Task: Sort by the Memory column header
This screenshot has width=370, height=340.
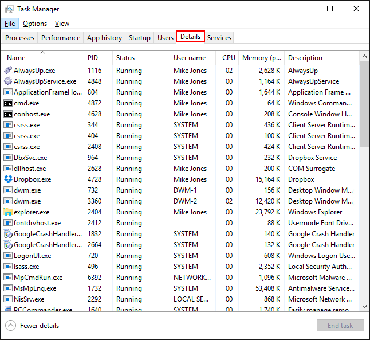Action: click(x=261, y=58)
